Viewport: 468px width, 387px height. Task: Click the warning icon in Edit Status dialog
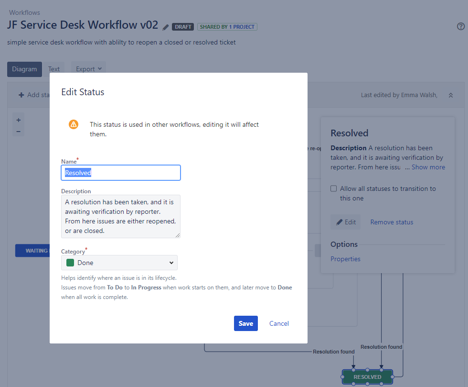73,124
